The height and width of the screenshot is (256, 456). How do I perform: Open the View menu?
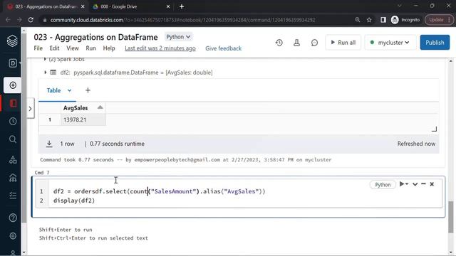[73, 48]
